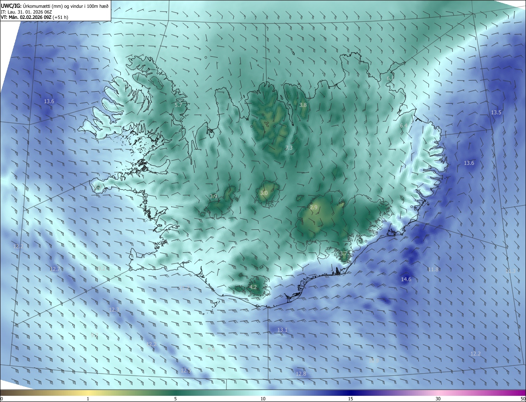Screen dimensions: 526x402
Task: Click the 12.8 value near the bottom edge
Action: (301, 374)
